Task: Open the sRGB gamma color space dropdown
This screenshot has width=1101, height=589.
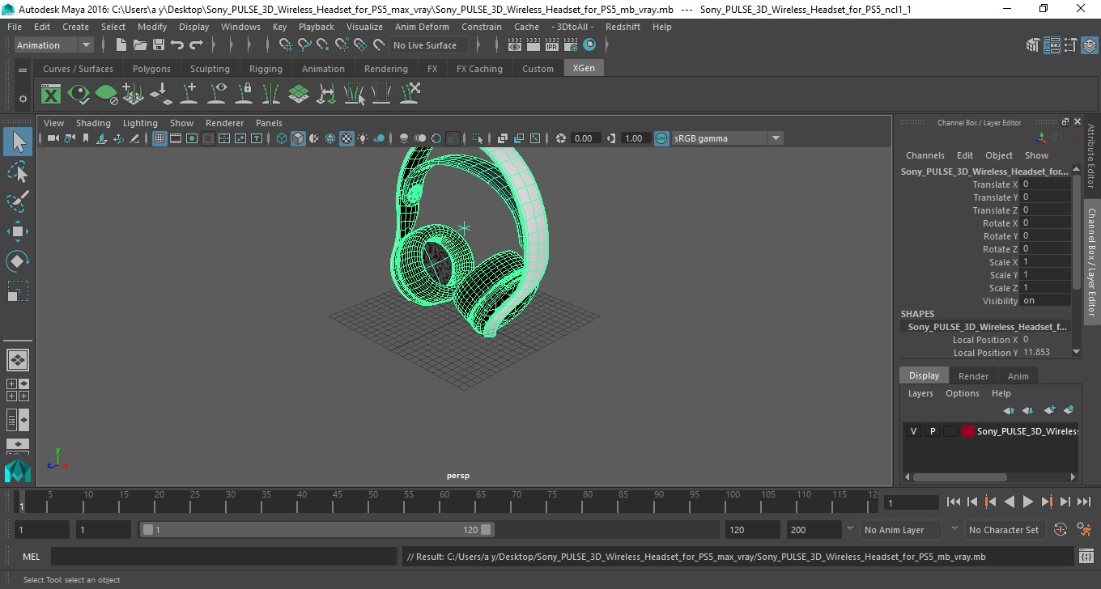Action: point(727,138)
